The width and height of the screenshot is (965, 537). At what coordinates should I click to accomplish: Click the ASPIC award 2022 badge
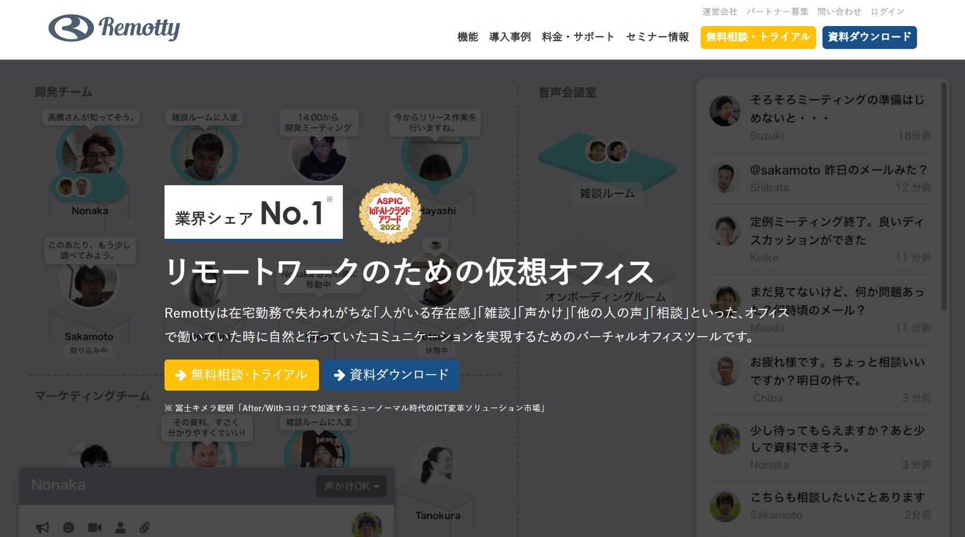pyautogui.click(x=390, y=213)
